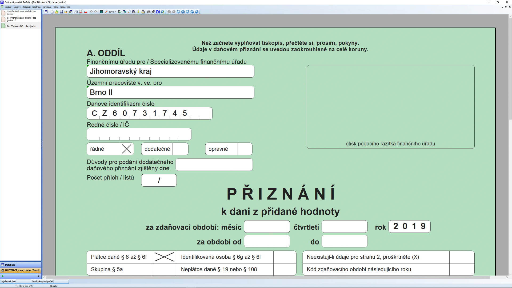
Task: Click the green fullscreen grid icon
Action: click(102, 12)
